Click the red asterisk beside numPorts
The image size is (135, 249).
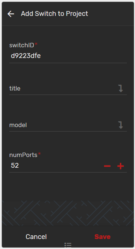pyautogui.click(x=39, y=154)
